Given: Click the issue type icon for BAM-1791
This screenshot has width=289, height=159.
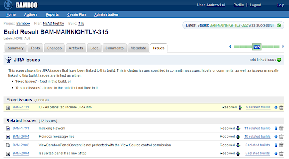Looking at the screenshot, I should pos(8,128).
